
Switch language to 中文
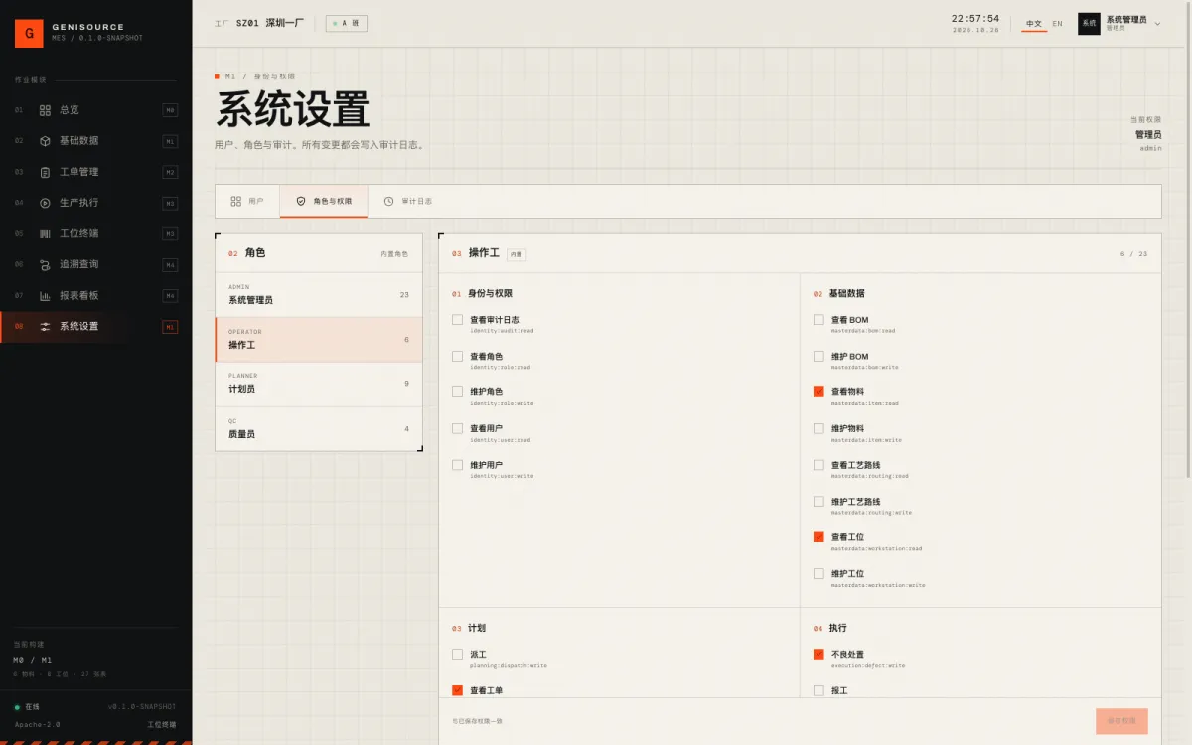click(1034, 24)
